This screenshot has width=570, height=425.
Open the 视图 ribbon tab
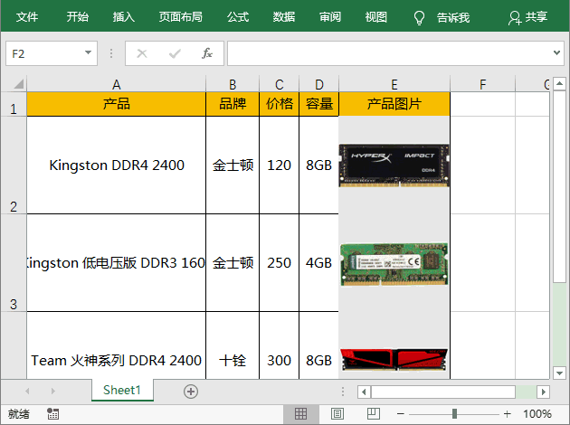(x=376, y=17)
